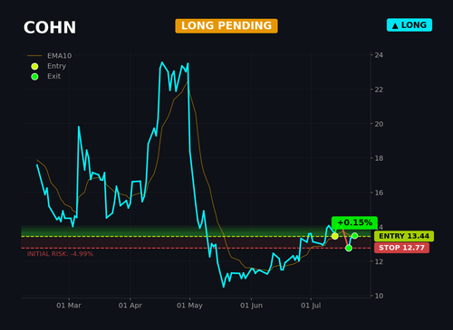Click the COHN ticker title
The height and width of the screenshot is (330, 453).
click(50, 28)
